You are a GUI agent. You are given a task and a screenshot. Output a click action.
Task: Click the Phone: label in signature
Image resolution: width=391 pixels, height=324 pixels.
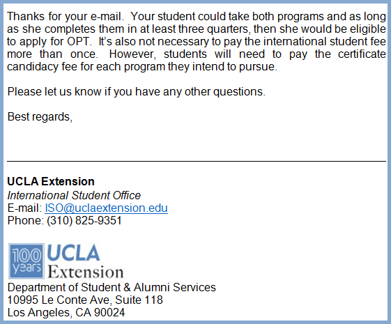click(x=26, y=221)
